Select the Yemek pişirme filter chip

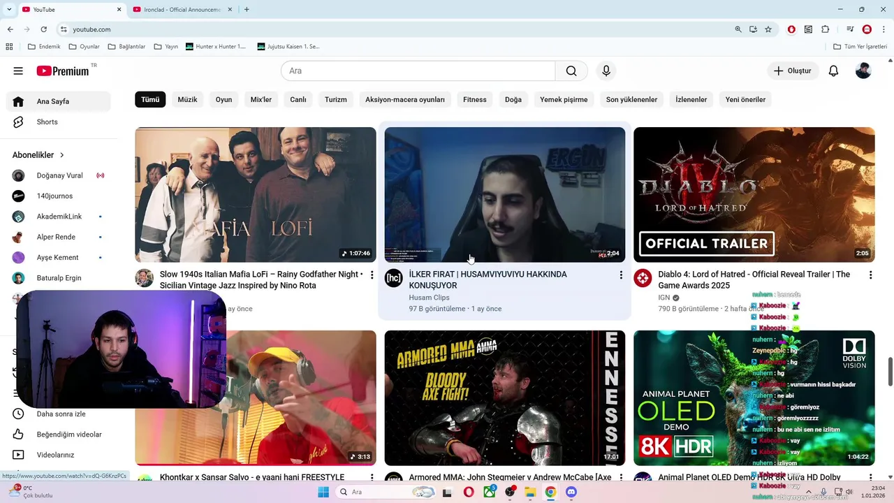click(x=564, y=99)
